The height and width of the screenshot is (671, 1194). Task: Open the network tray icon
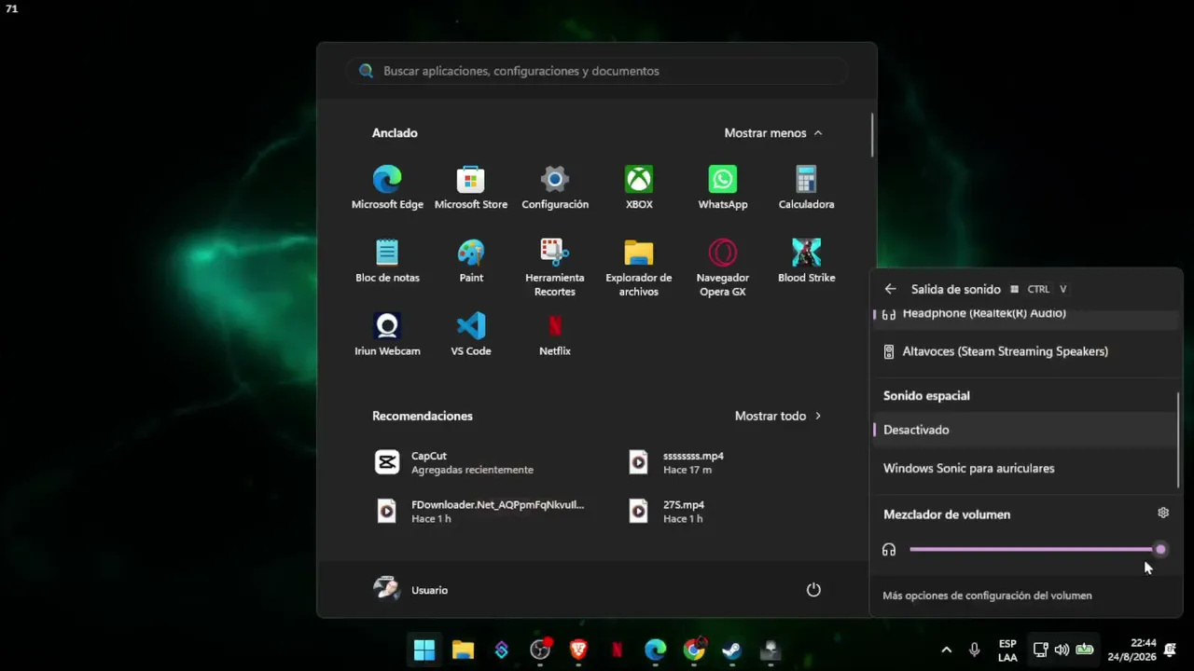[1040, 650]
